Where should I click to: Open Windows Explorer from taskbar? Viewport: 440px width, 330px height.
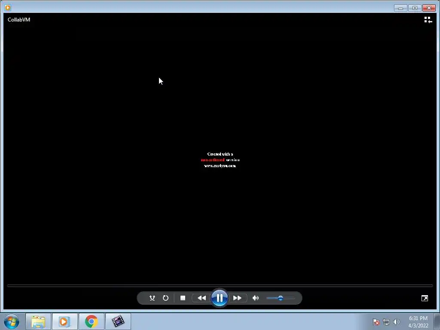tap(38, 321)
